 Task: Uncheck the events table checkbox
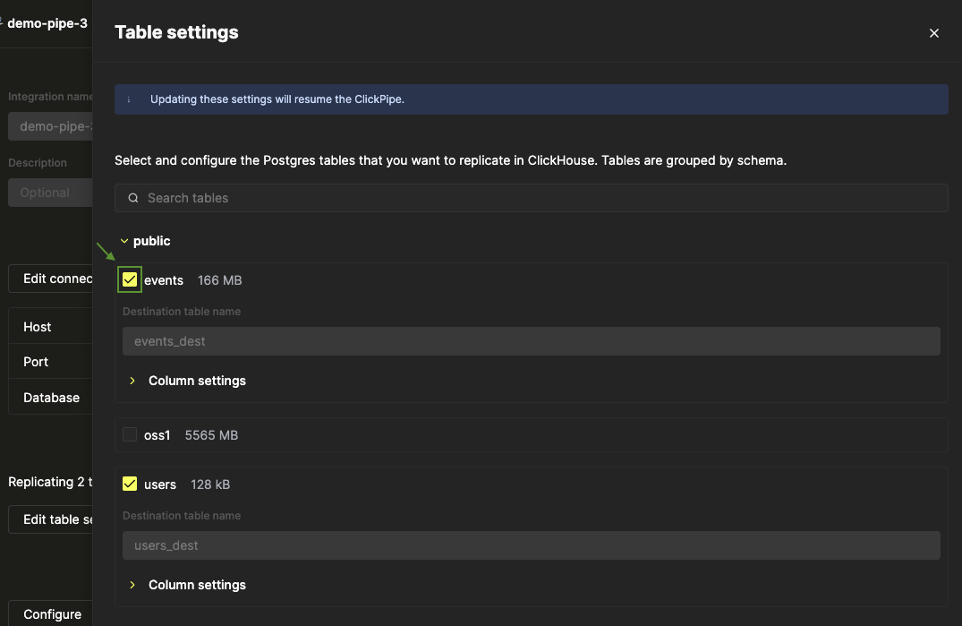click(x=130, y=280)
